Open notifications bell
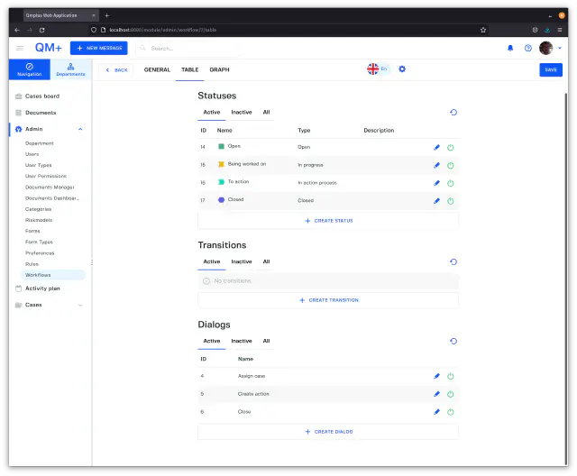Screen dimensions: 577x476 coord(510,48)
